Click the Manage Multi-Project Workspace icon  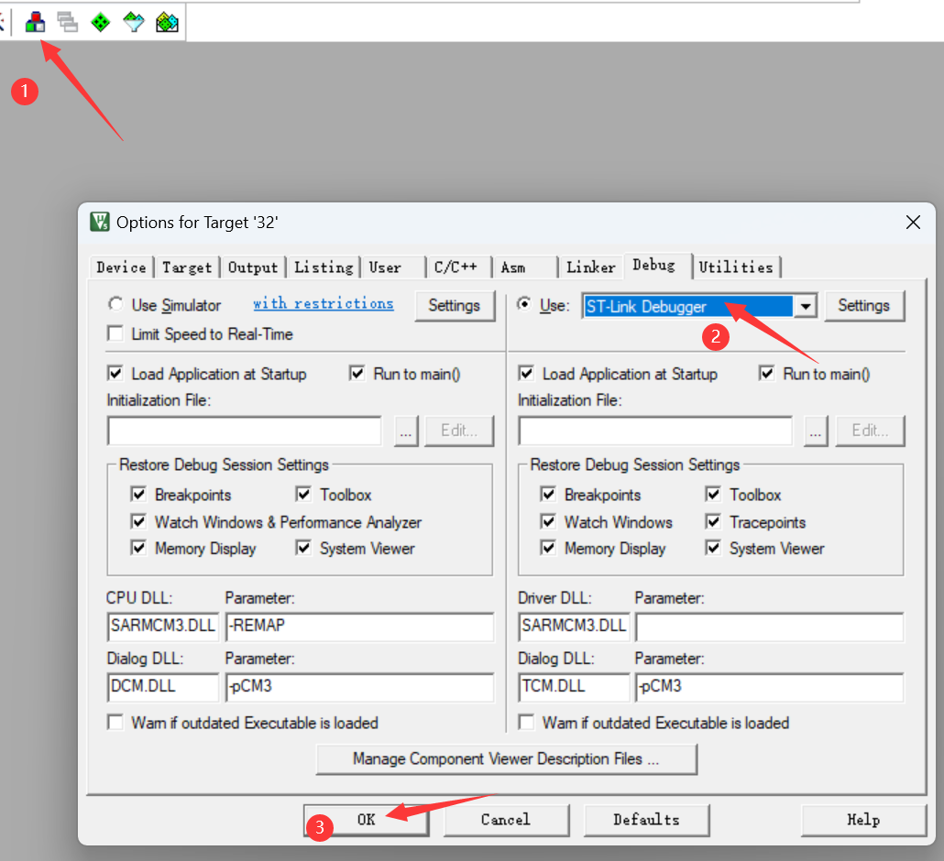click(68, 22)
